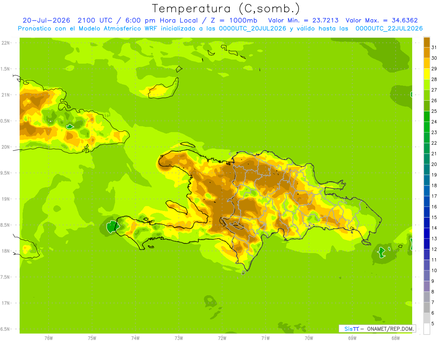Click the "17N" latitude label
444x343 pixels.
coord(6,303)
